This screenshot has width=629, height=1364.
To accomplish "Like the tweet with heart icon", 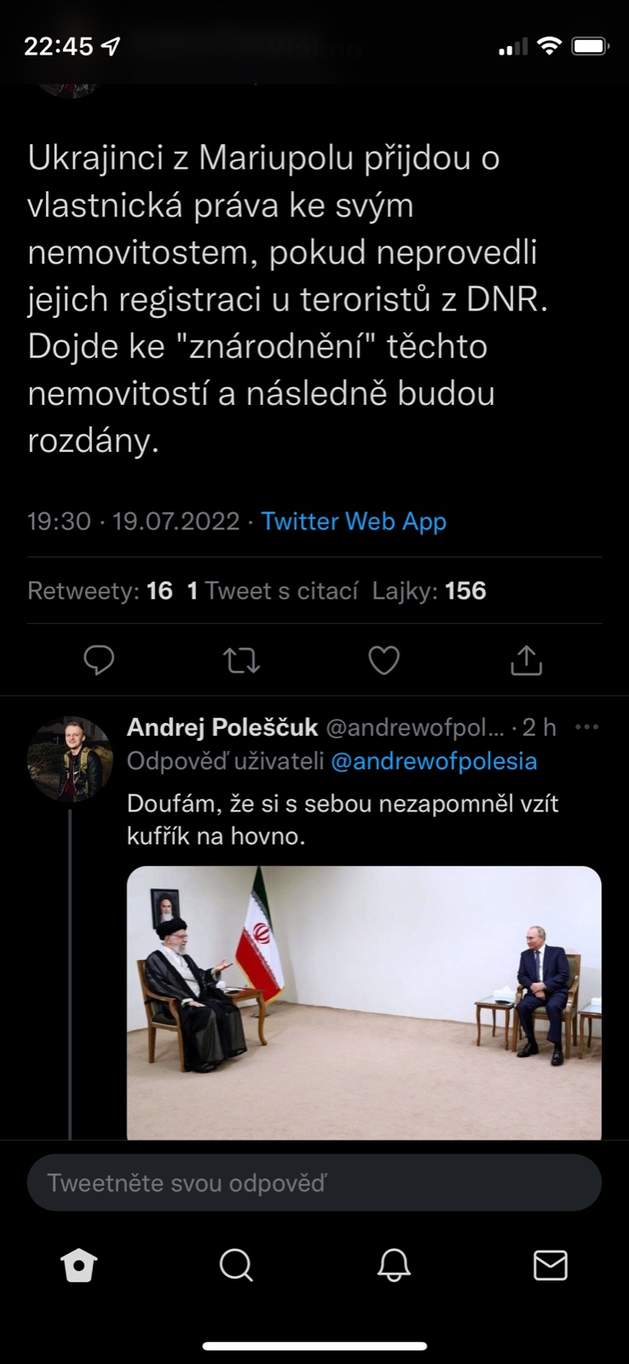I will click(384, 660).
